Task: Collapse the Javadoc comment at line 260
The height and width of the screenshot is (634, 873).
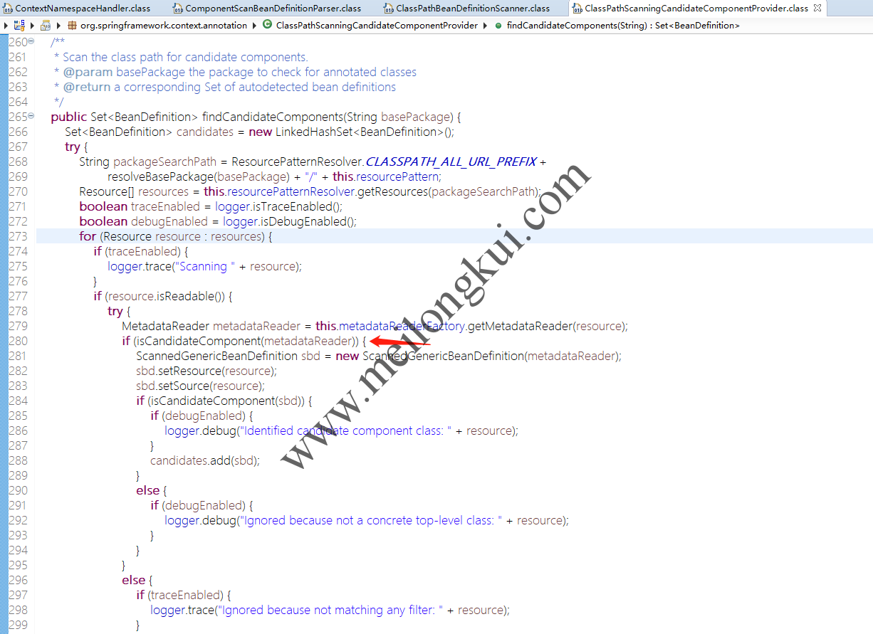Action: tap(31, 42)
